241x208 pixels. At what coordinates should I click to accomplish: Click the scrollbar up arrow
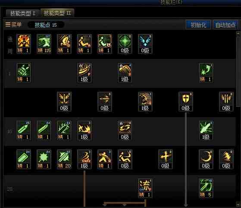tap(238, 33)
